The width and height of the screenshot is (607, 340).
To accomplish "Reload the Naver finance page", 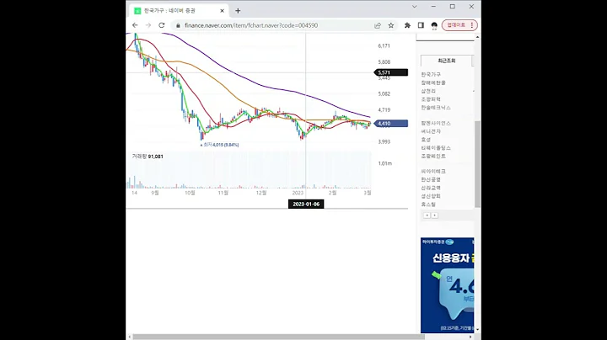I will pyautogui.click(x=162, y=25).
